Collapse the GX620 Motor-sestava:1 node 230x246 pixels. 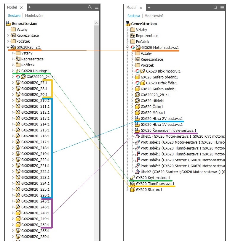[x=127, y=47]
